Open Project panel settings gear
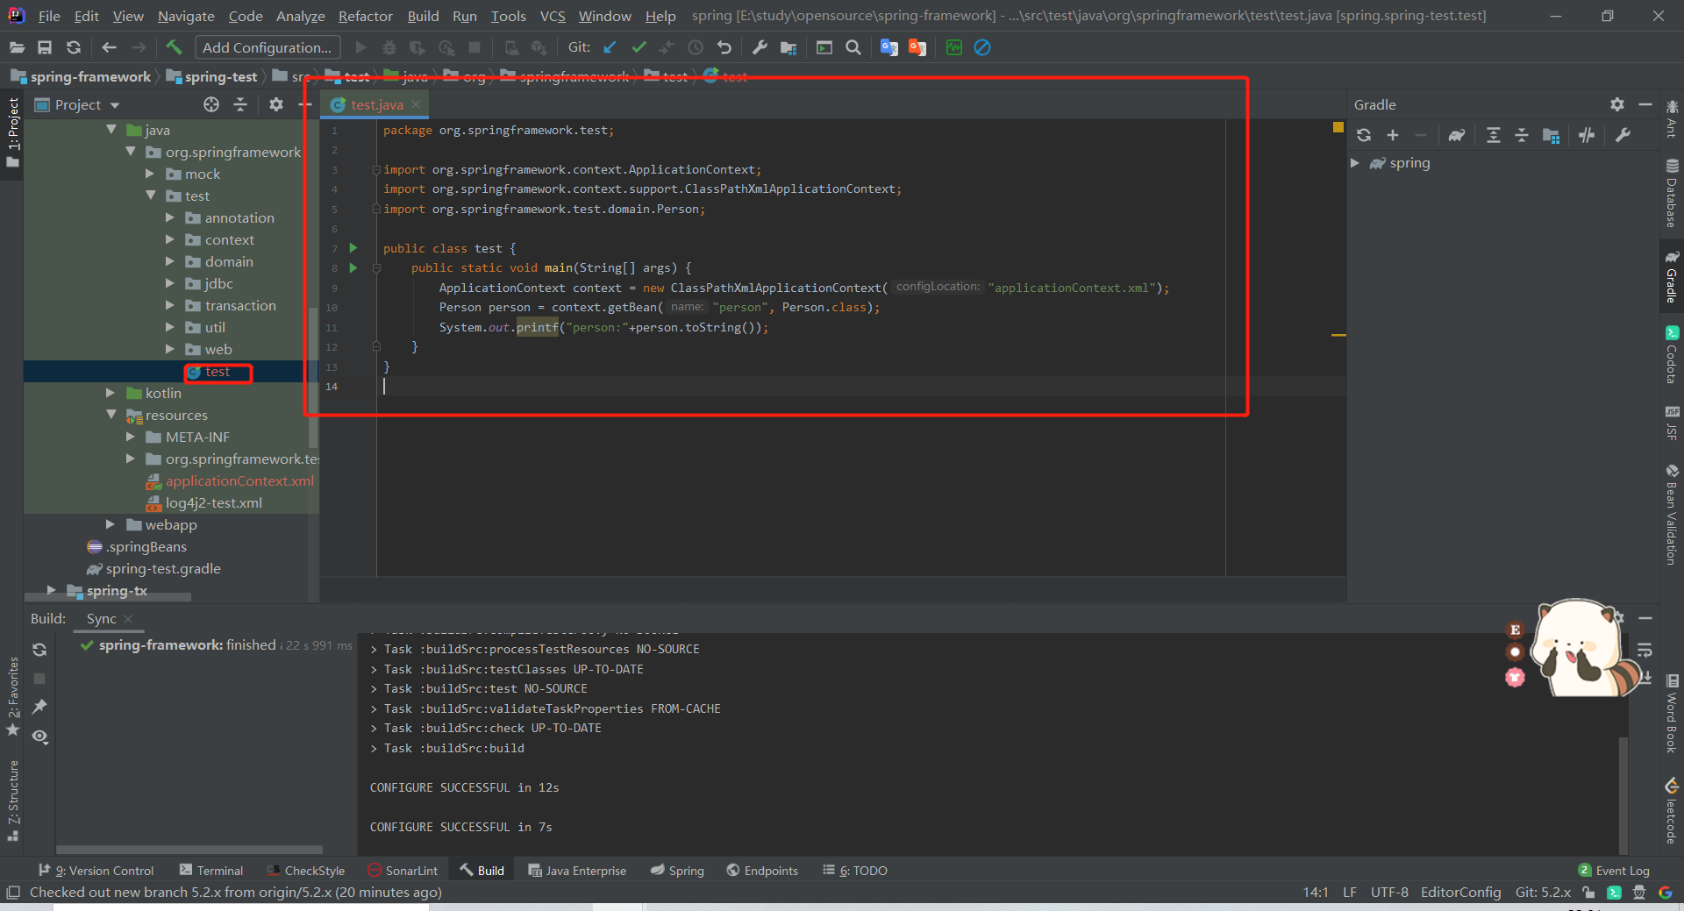The width and height of the screenshot is (1684, 911). pyautogui.click(x=276, y=104)
